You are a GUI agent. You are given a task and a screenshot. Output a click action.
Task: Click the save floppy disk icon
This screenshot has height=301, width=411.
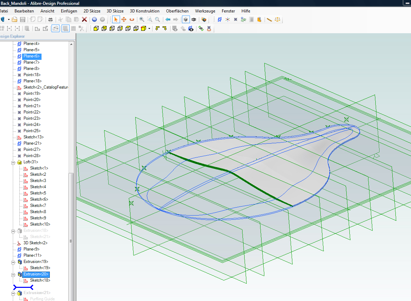point(22,19)
